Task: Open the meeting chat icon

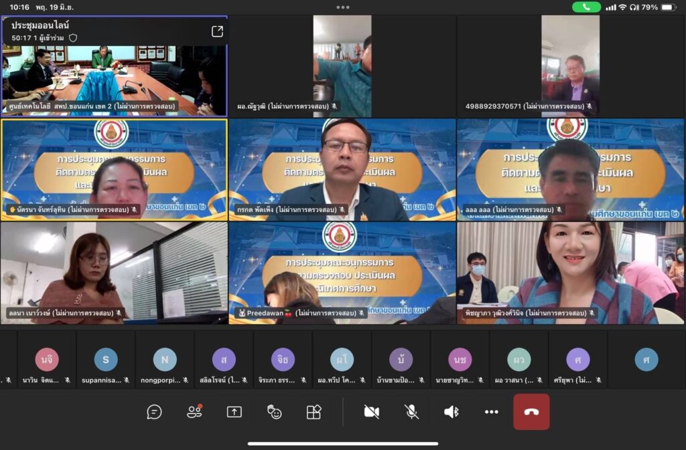Action: coord(154,412)
